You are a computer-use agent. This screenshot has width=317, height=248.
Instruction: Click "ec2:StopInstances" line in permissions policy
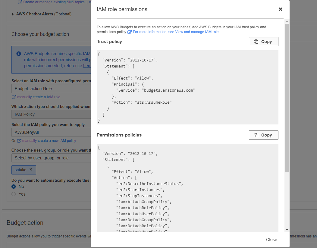[139, 196]
